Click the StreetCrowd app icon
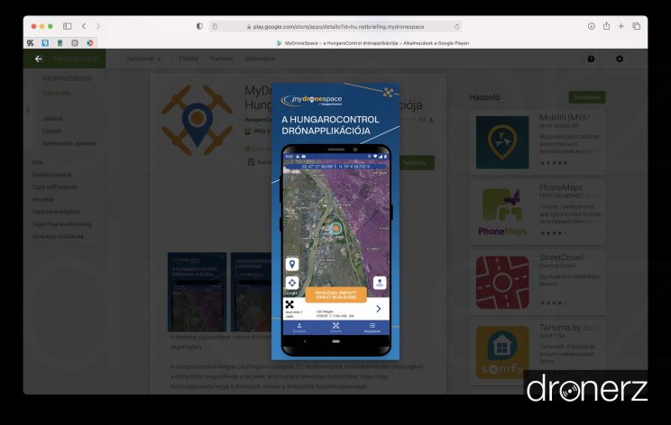This screenshot has width=671, height=425. pos(502,283)
